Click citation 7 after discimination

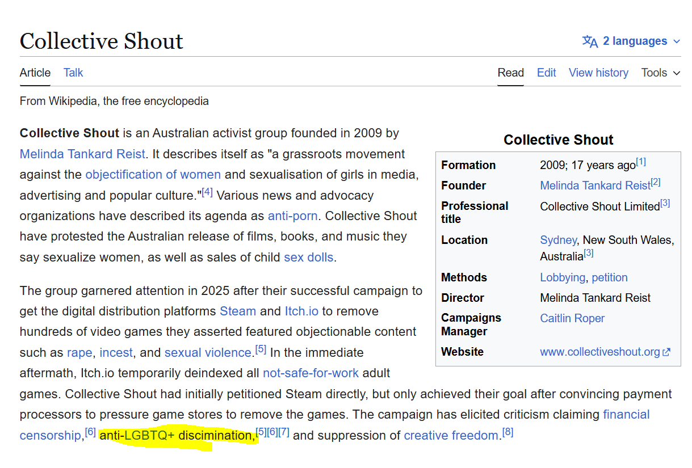click(x=284, y=432)
